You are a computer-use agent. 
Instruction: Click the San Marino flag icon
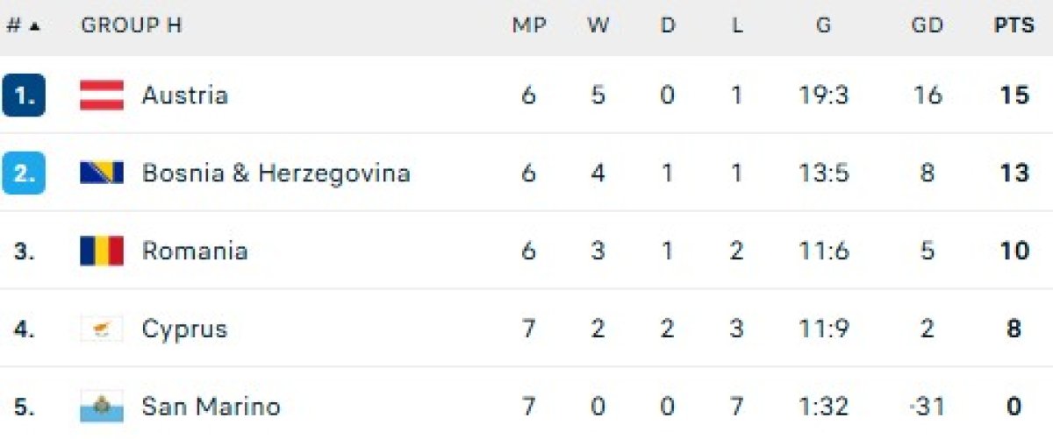click(x=102, y=407)
